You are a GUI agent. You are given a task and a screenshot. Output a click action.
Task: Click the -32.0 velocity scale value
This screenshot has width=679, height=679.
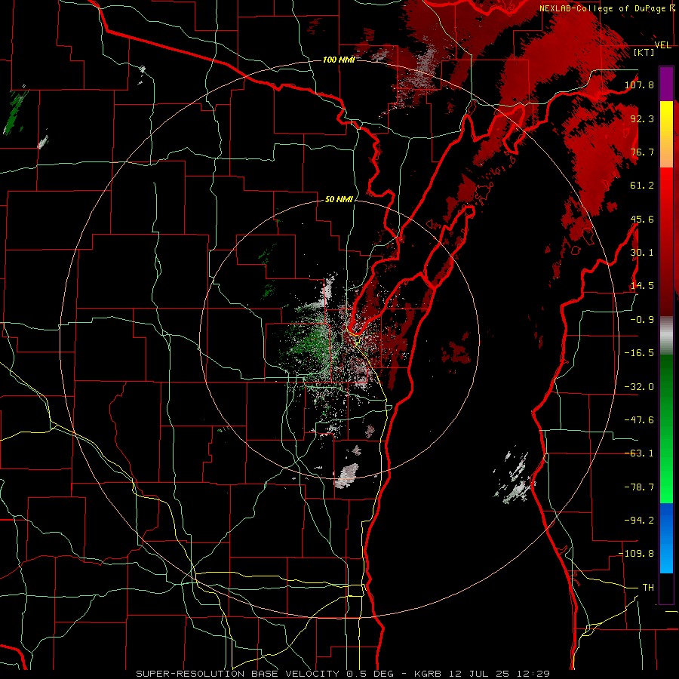pos(639,387)
